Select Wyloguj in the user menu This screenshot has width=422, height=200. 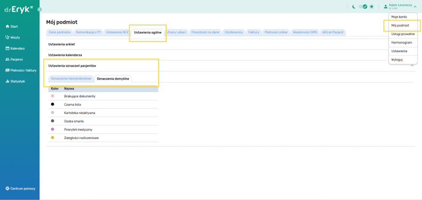coord(397,60)
